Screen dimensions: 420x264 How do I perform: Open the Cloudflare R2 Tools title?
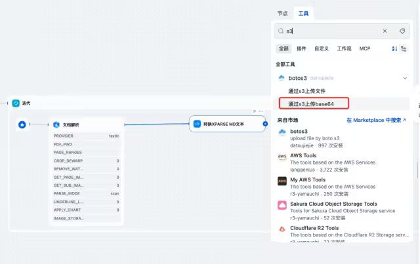tap(314, 228)
